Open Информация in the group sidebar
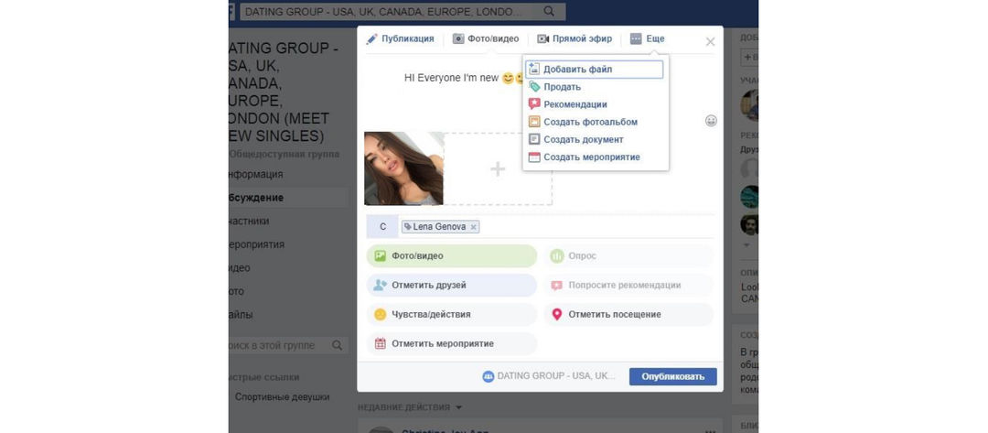 point(256,174)
